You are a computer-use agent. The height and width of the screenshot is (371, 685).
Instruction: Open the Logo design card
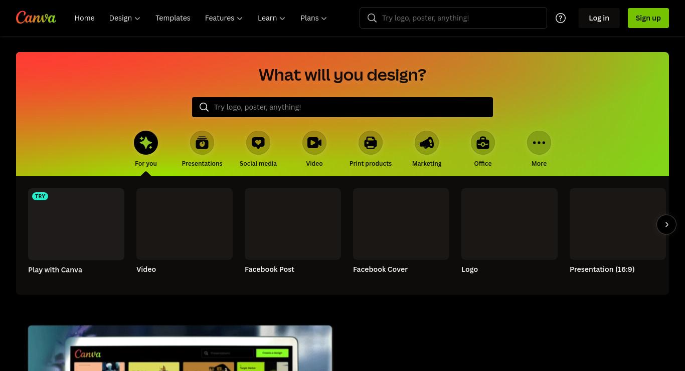tap(509, 224)
